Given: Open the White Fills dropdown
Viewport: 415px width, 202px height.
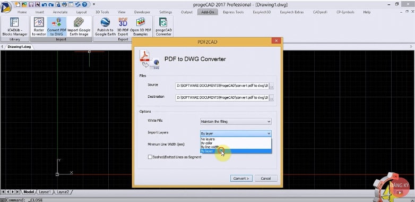Looking at the screenshot, I should [x=236, y=121].
